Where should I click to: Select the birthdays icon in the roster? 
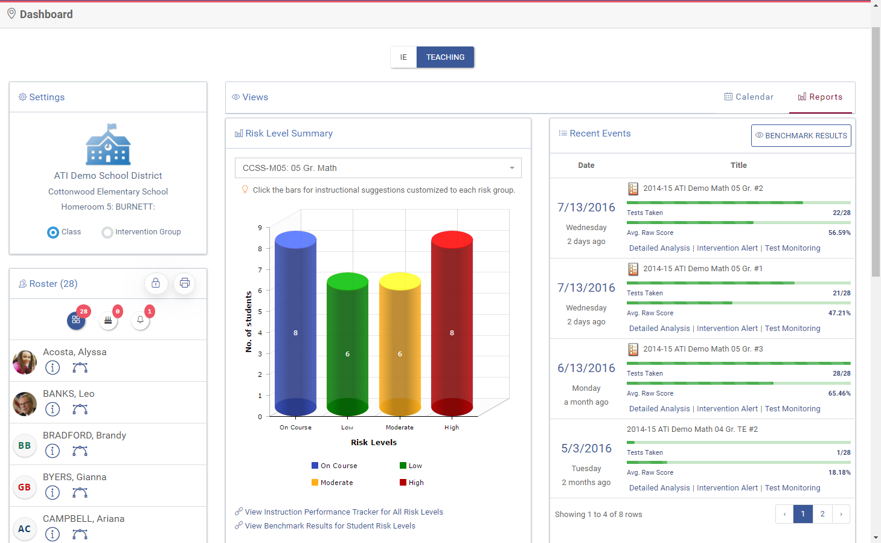108,320
